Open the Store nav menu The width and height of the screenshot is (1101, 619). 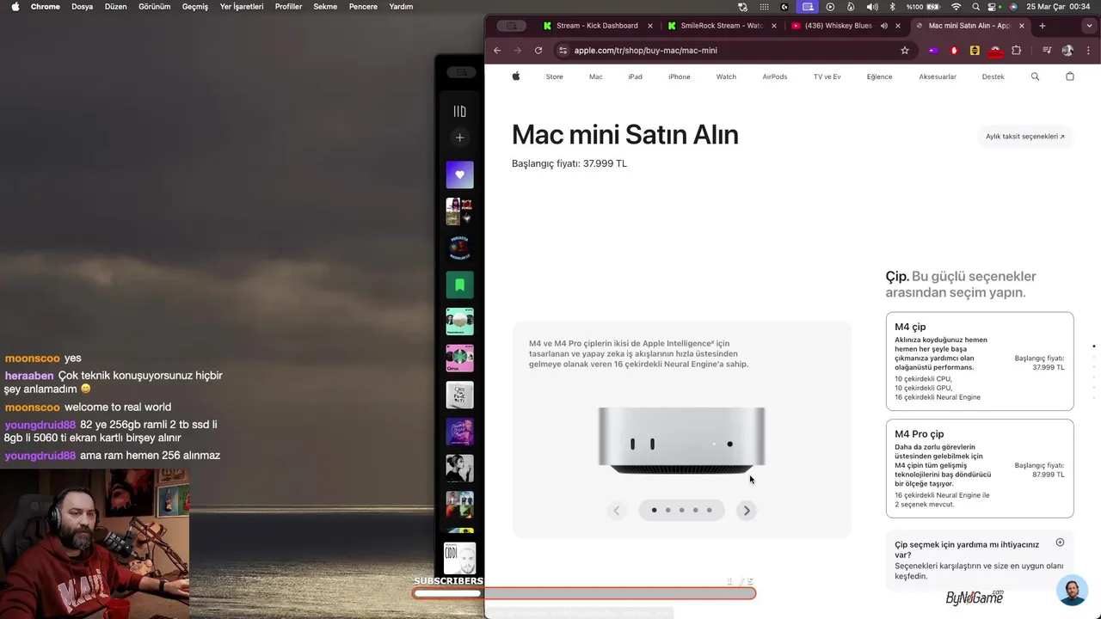[x=555, y=77]
